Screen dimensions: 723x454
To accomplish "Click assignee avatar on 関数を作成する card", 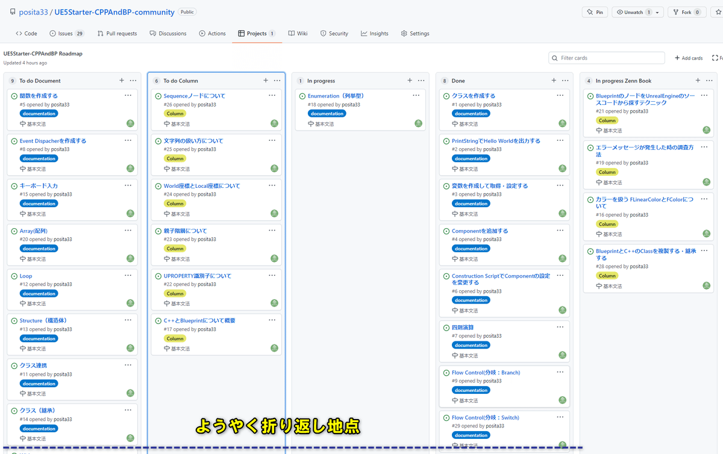I will tap(130, 123).
